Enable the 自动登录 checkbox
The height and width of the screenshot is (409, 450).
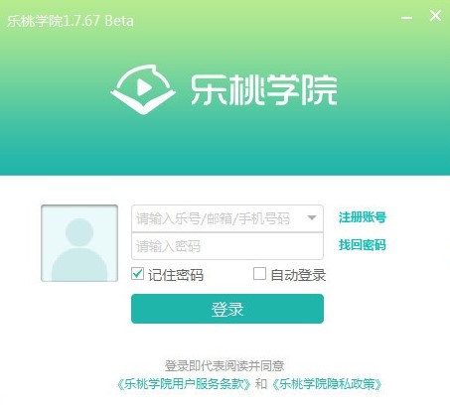pos(259,274)
